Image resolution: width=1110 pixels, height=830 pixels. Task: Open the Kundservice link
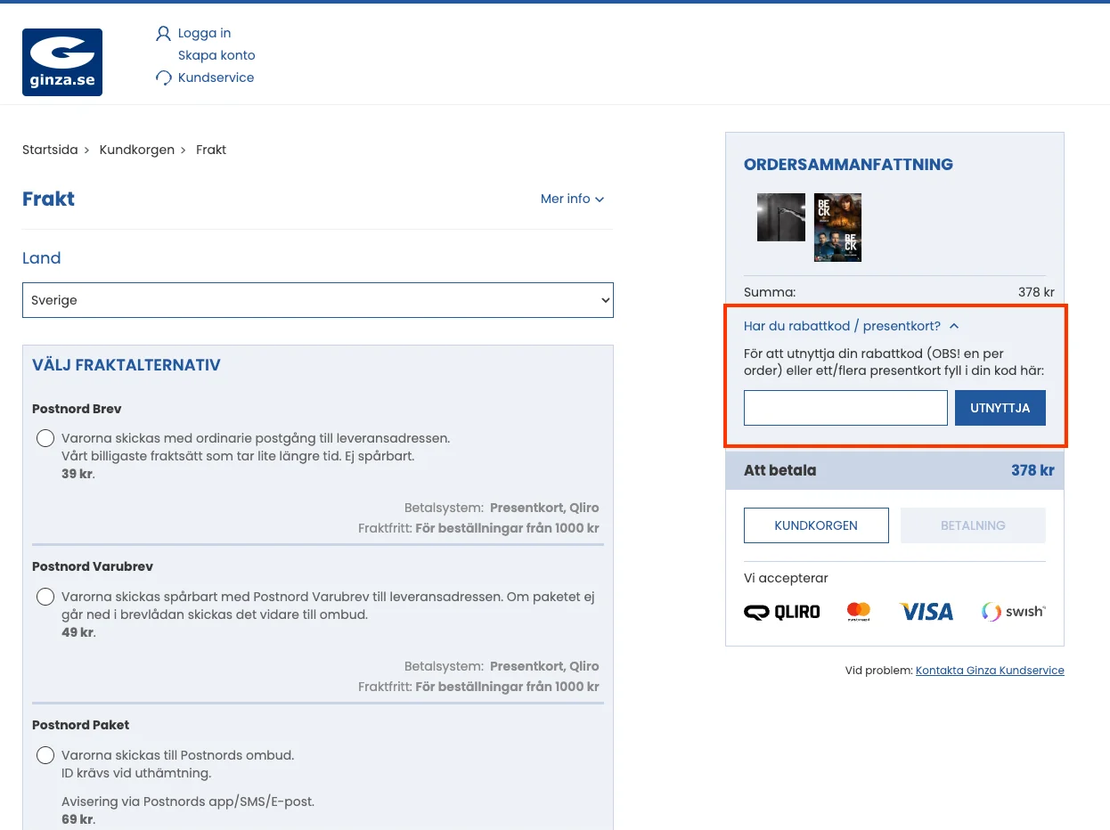(216, 77)
